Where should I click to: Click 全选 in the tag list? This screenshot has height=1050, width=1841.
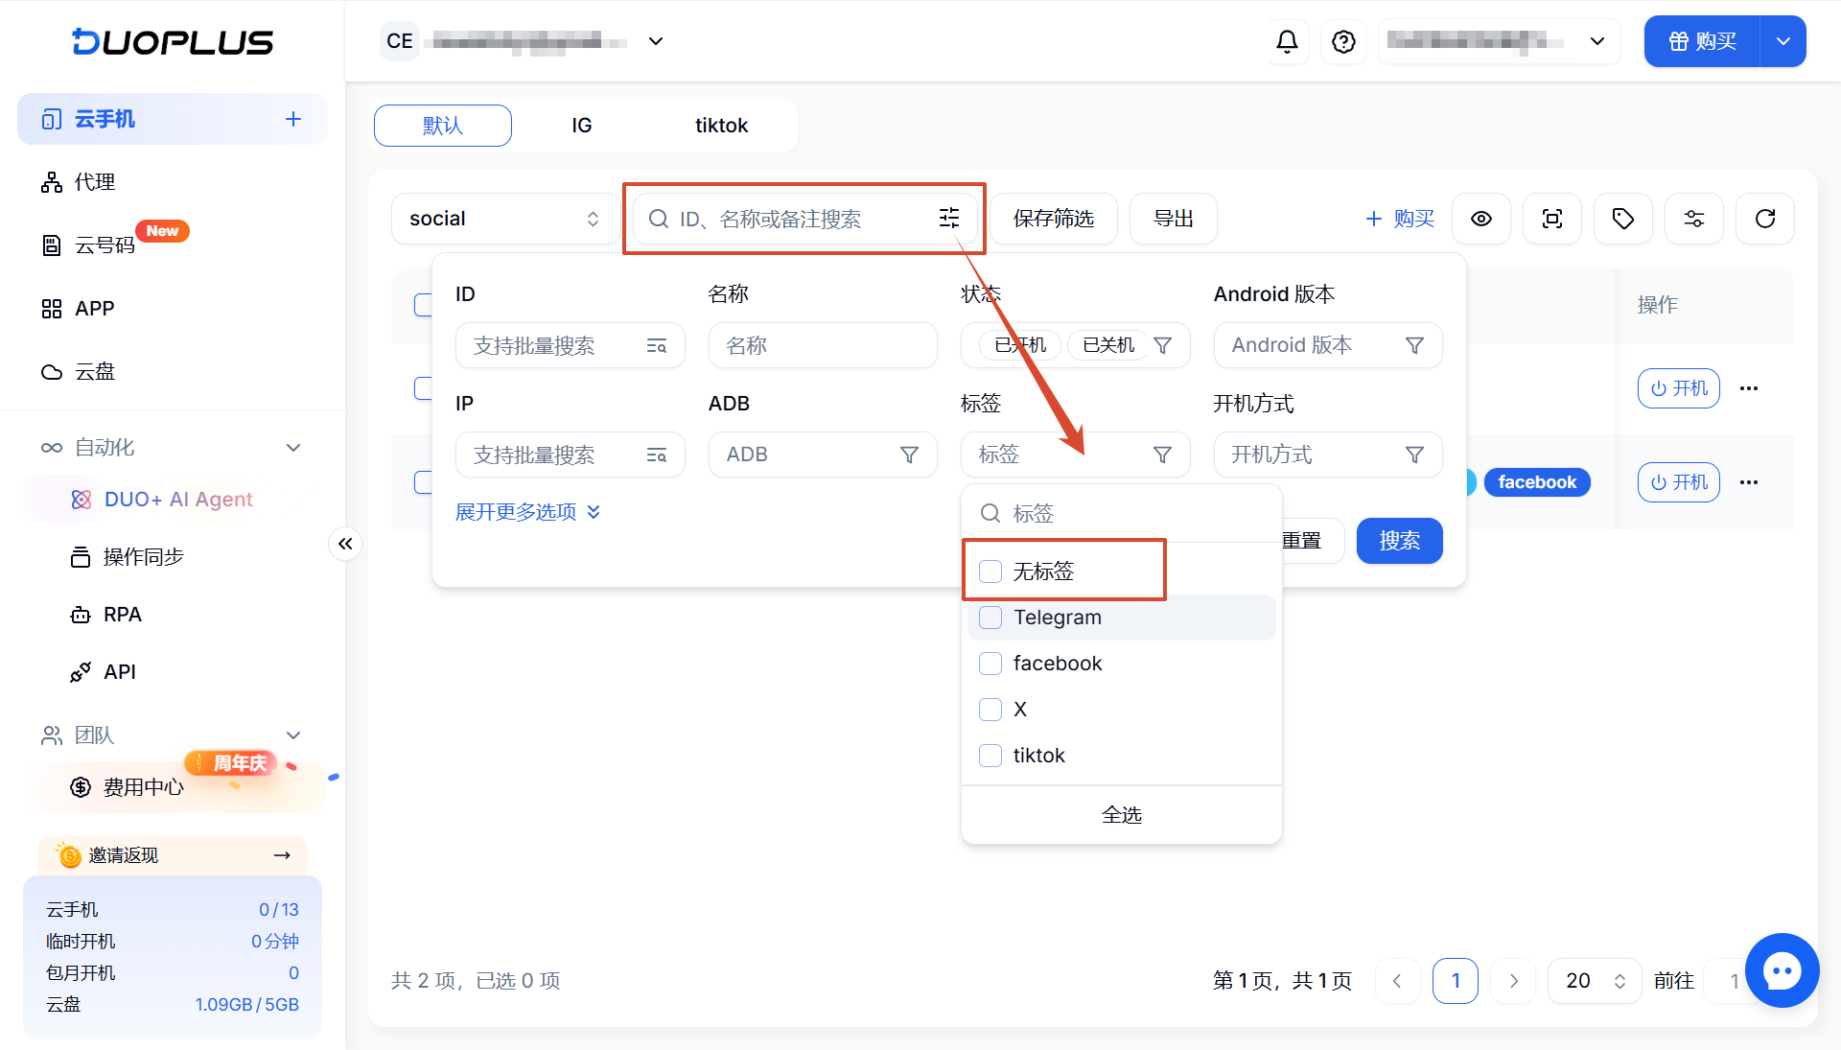pyautogui.click(x=1122, y=815)
